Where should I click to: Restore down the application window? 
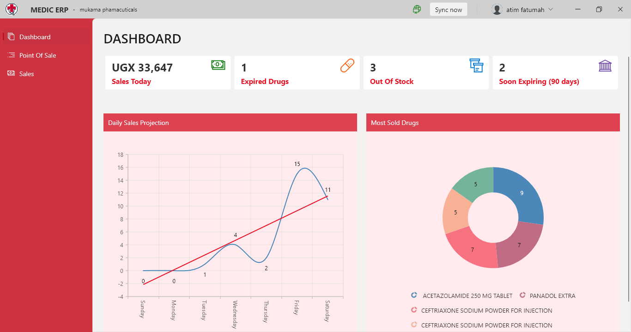(599, 9)
